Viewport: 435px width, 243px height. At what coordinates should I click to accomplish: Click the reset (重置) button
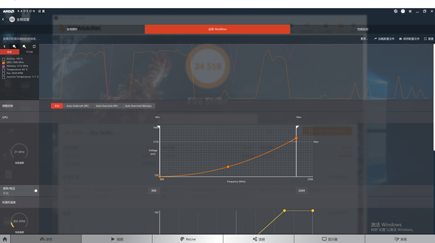click(429, 39)
